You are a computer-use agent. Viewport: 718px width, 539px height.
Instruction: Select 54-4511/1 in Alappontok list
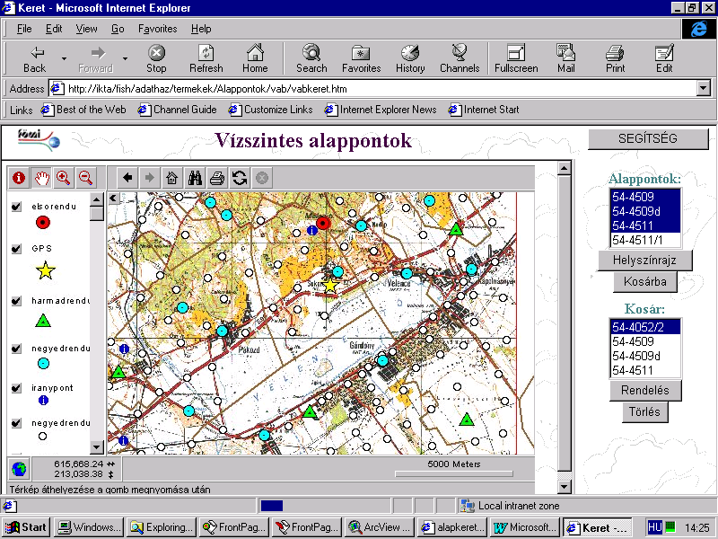tap(637, 240)
